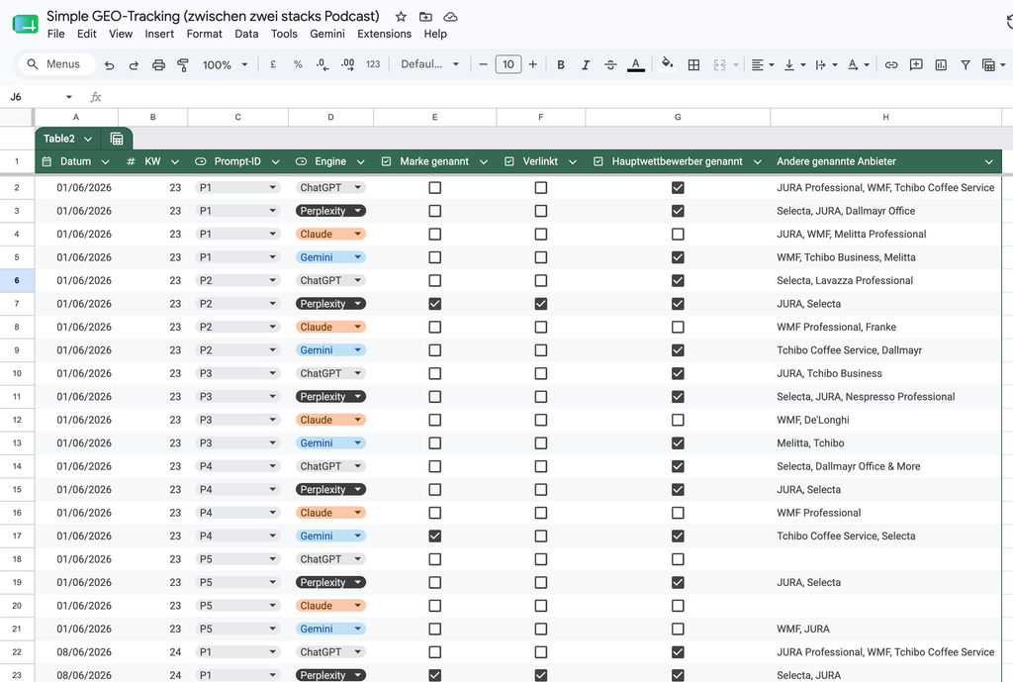
Task: Activate the paint format roller icon
Action: tap(183, 64)
